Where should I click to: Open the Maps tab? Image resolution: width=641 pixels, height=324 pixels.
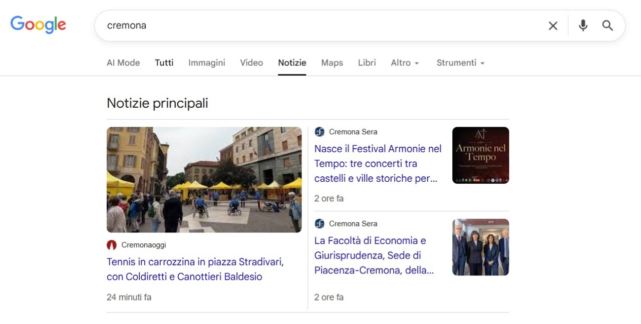point(332,63)
